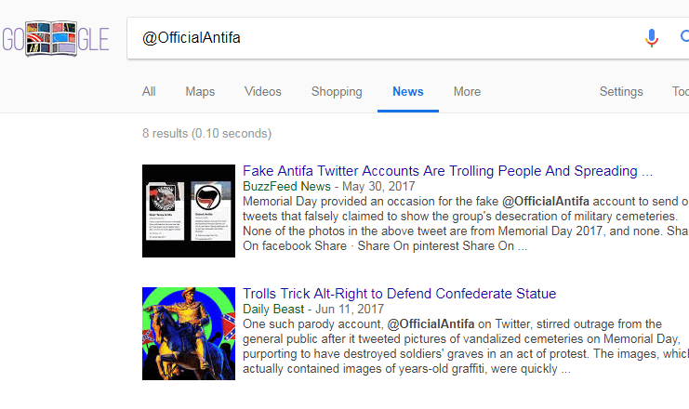
Task: Click the Google doodle logo
Action: pos(55,39)
